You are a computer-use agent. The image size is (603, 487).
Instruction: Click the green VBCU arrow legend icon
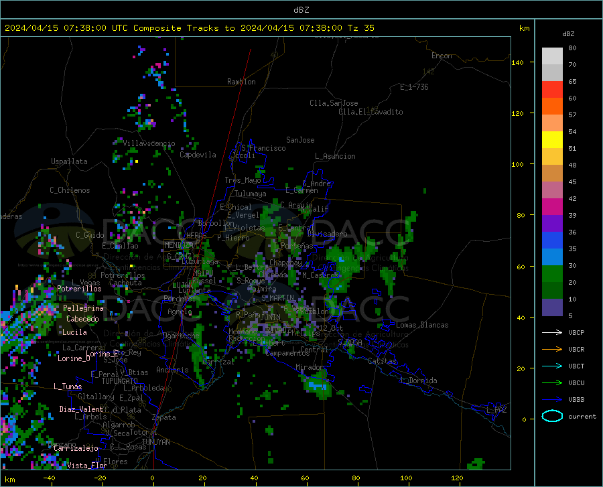552,382
